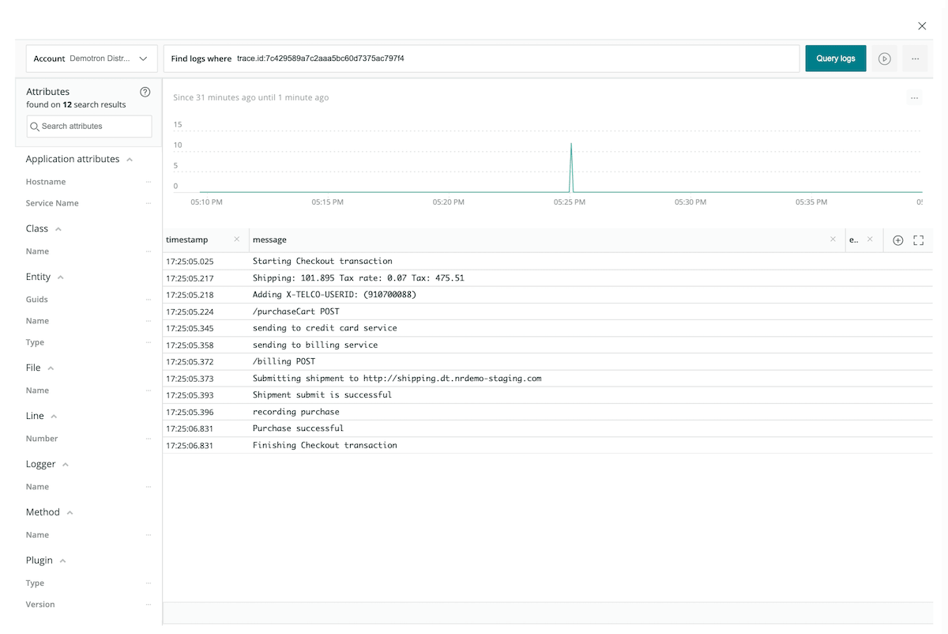Open the chart options ellipsis menu
This screenshot has height=634, width=948.
(x=914, y=98)
